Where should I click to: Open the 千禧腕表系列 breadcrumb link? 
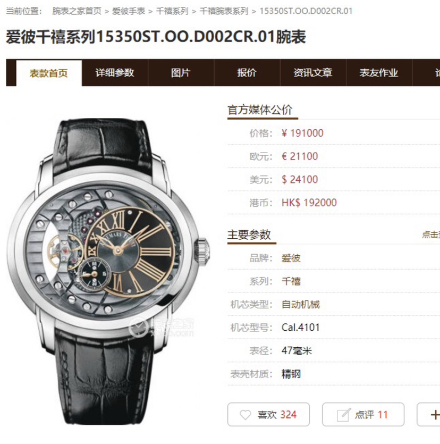224,11
